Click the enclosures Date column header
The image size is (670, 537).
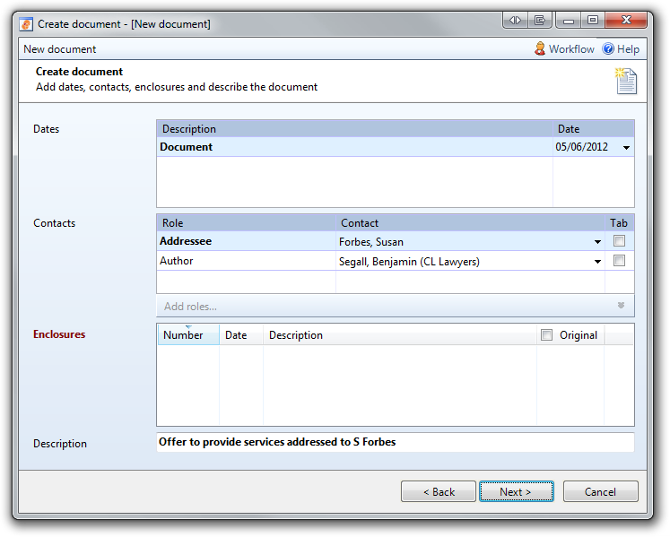click(x=241, y=334)
